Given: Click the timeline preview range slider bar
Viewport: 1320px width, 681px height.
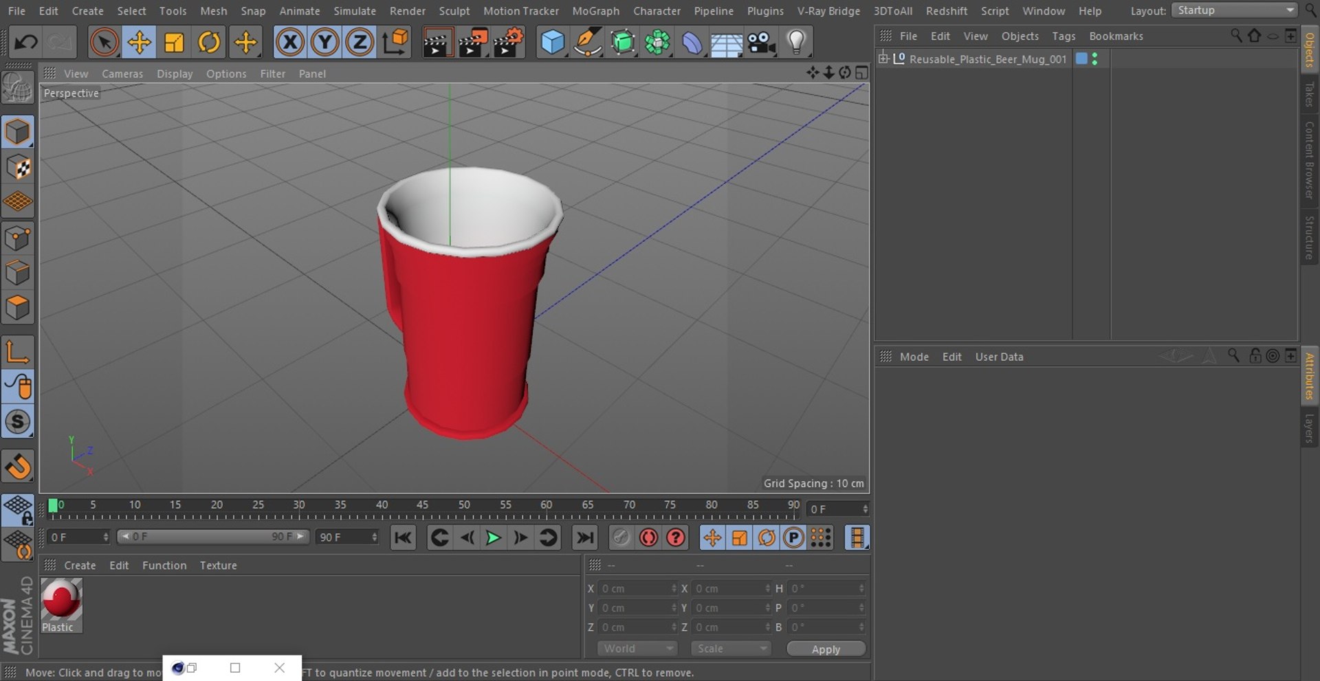Looking at the screenshot, I should [x=213, y=537].
